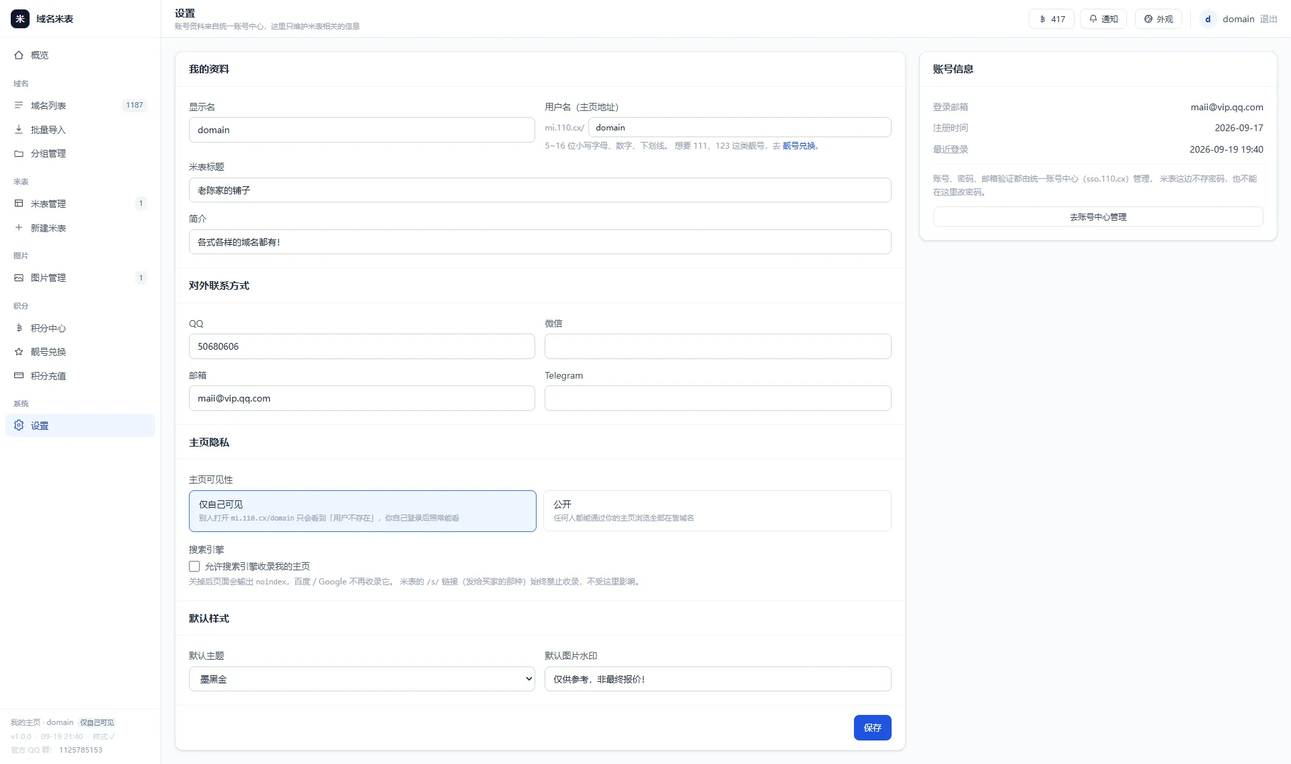Click the 域名列表 list icon
The width and height of the screenshot is (1291, 764).
[x=19, y=106]
